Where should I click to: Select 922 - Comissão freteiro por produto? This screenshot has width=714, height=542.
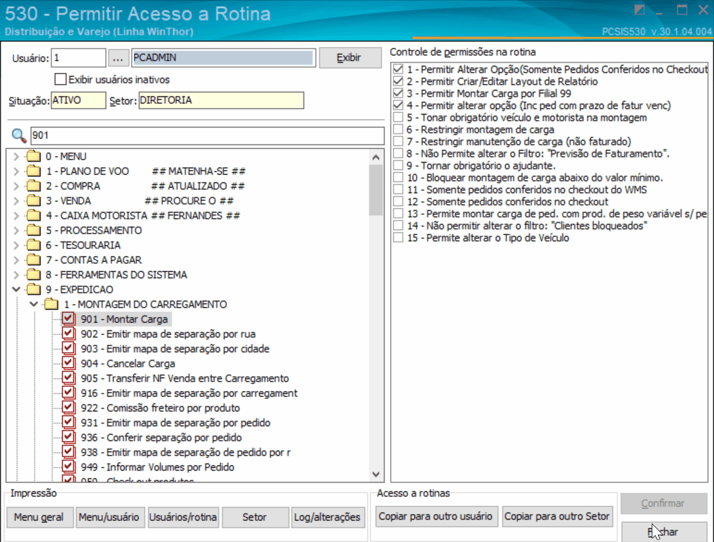[x=160, y=408]
